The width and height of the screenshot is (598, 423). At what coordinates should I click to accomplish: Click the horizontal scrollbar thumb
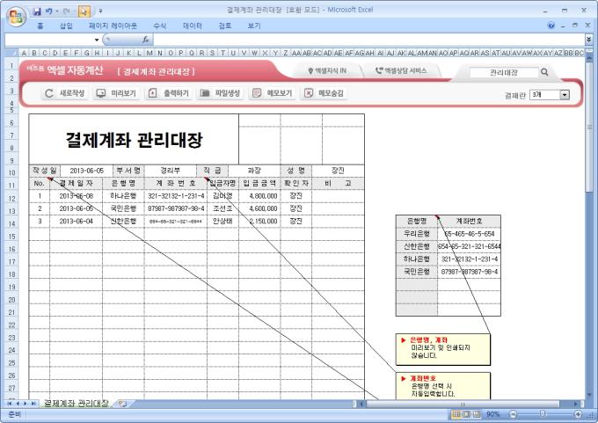(463, 404)
